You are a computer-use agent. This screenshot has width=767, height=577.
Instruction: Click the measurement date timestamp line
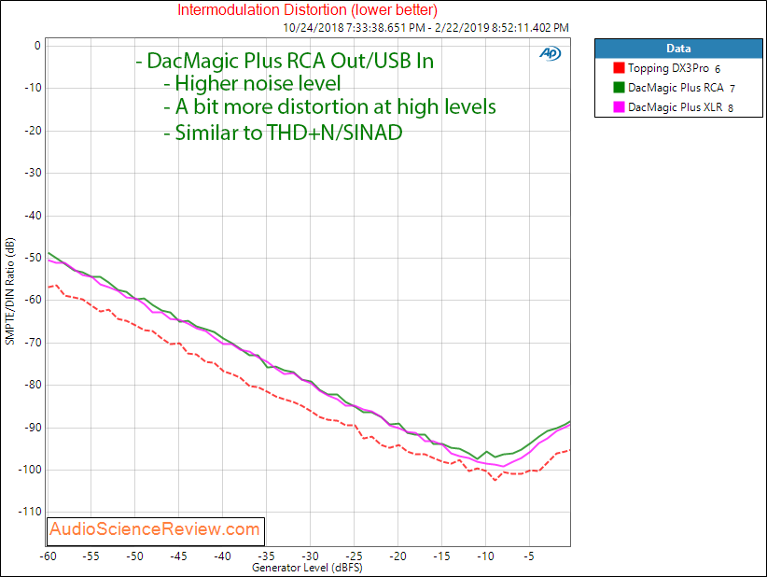coord(425,28)
